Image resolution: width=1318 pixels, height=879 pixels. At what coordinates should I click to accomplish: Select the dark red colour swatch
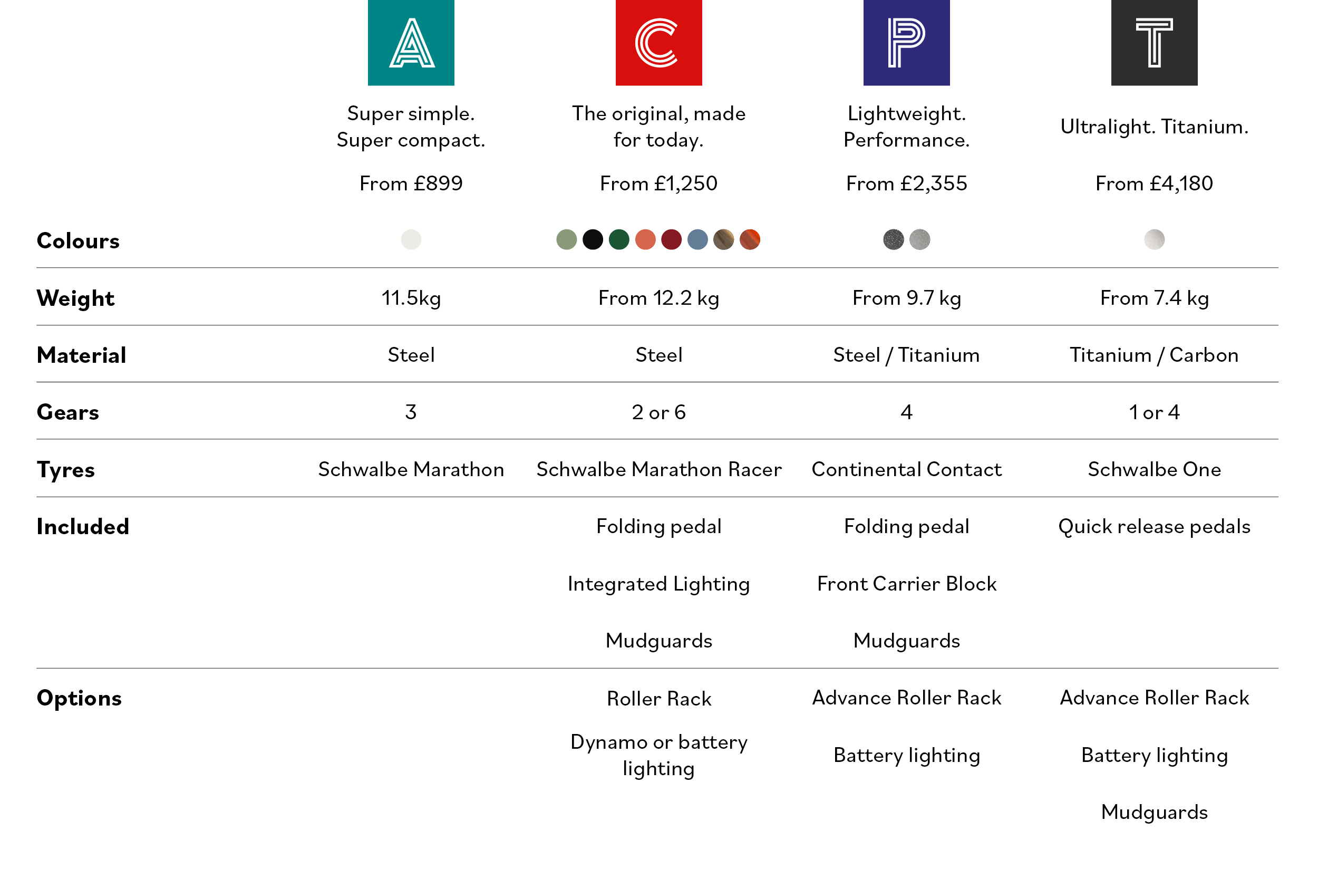pyautogui.click(x=671, y=239)
